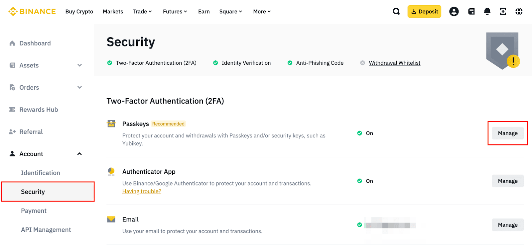Click the search magnifier icon
Viewport: 532px width, 245px height.
[x=396, y=12]
